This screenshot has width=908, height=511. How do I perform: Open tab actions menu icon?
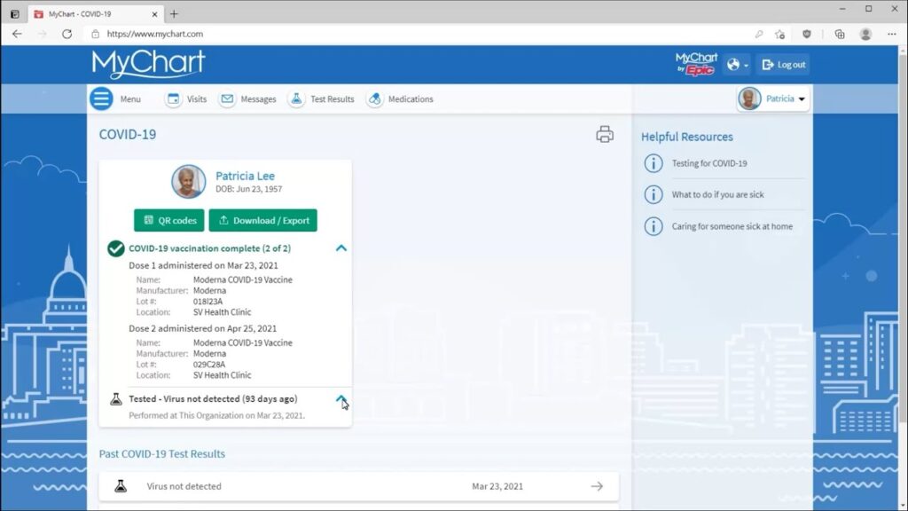point(14,14)
